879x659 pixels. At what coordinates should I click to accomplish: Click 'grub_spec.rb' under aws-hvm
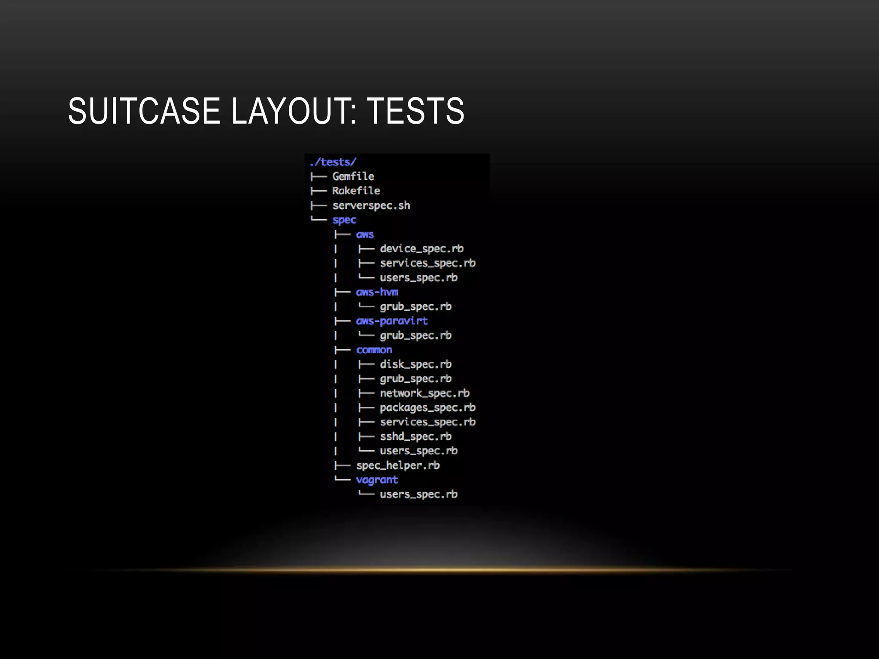click(415, 306)
